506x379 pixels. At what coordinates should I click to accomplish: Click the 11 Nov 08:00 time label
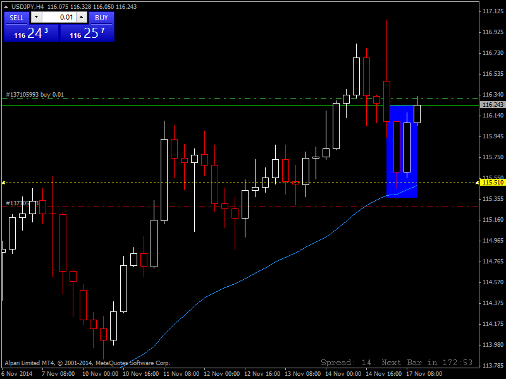tap(181, 373)
